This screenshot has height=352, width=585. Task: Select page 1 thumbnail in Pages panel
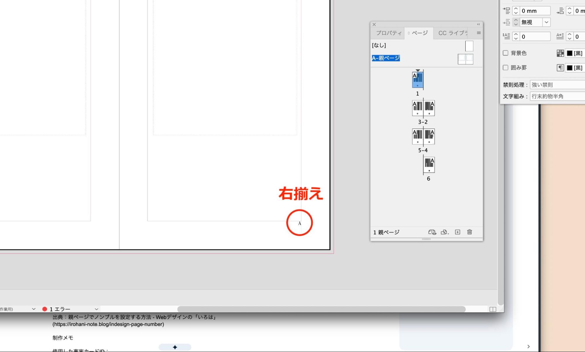click(418, 80)
